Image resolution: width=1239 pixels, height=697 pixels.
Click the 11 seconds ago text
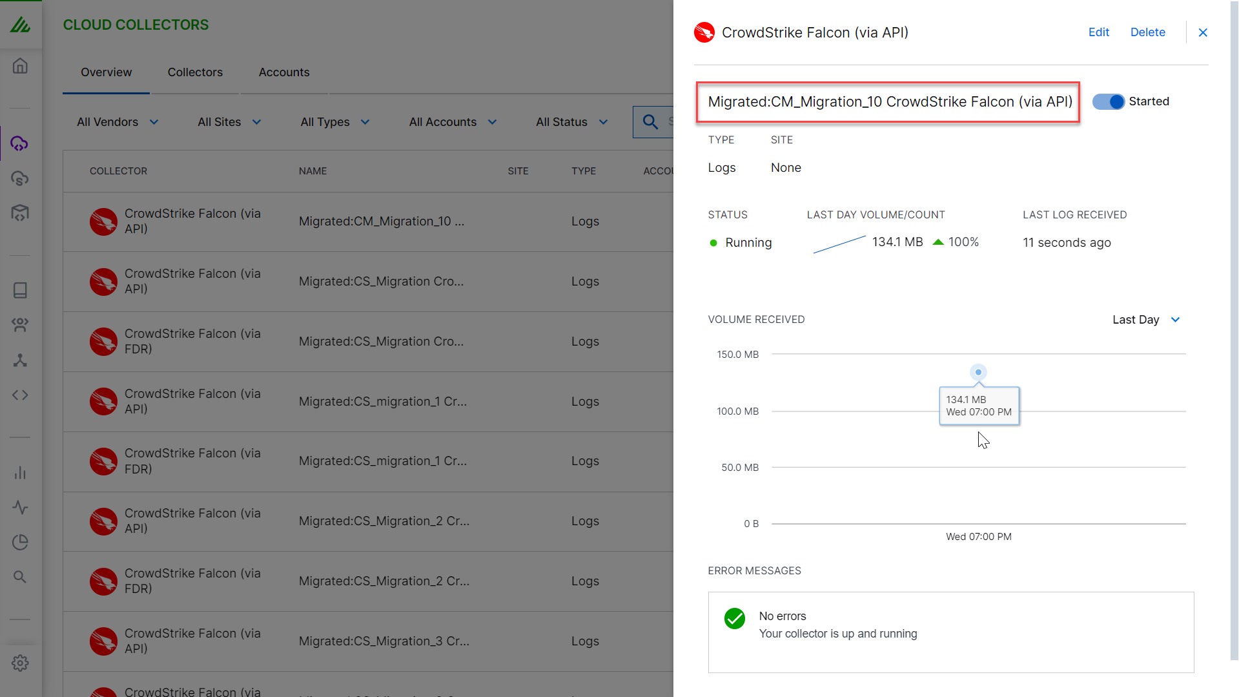1067,243
